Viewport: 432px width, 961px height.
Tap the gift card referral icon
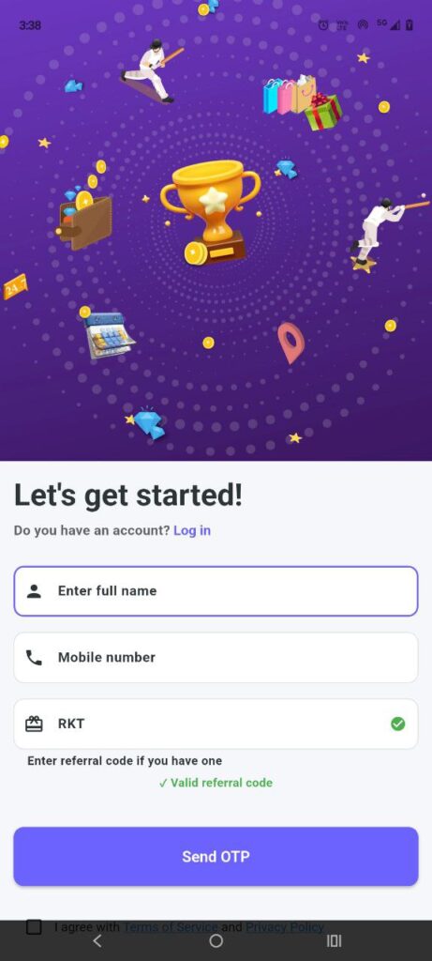(x=35, y=724)
